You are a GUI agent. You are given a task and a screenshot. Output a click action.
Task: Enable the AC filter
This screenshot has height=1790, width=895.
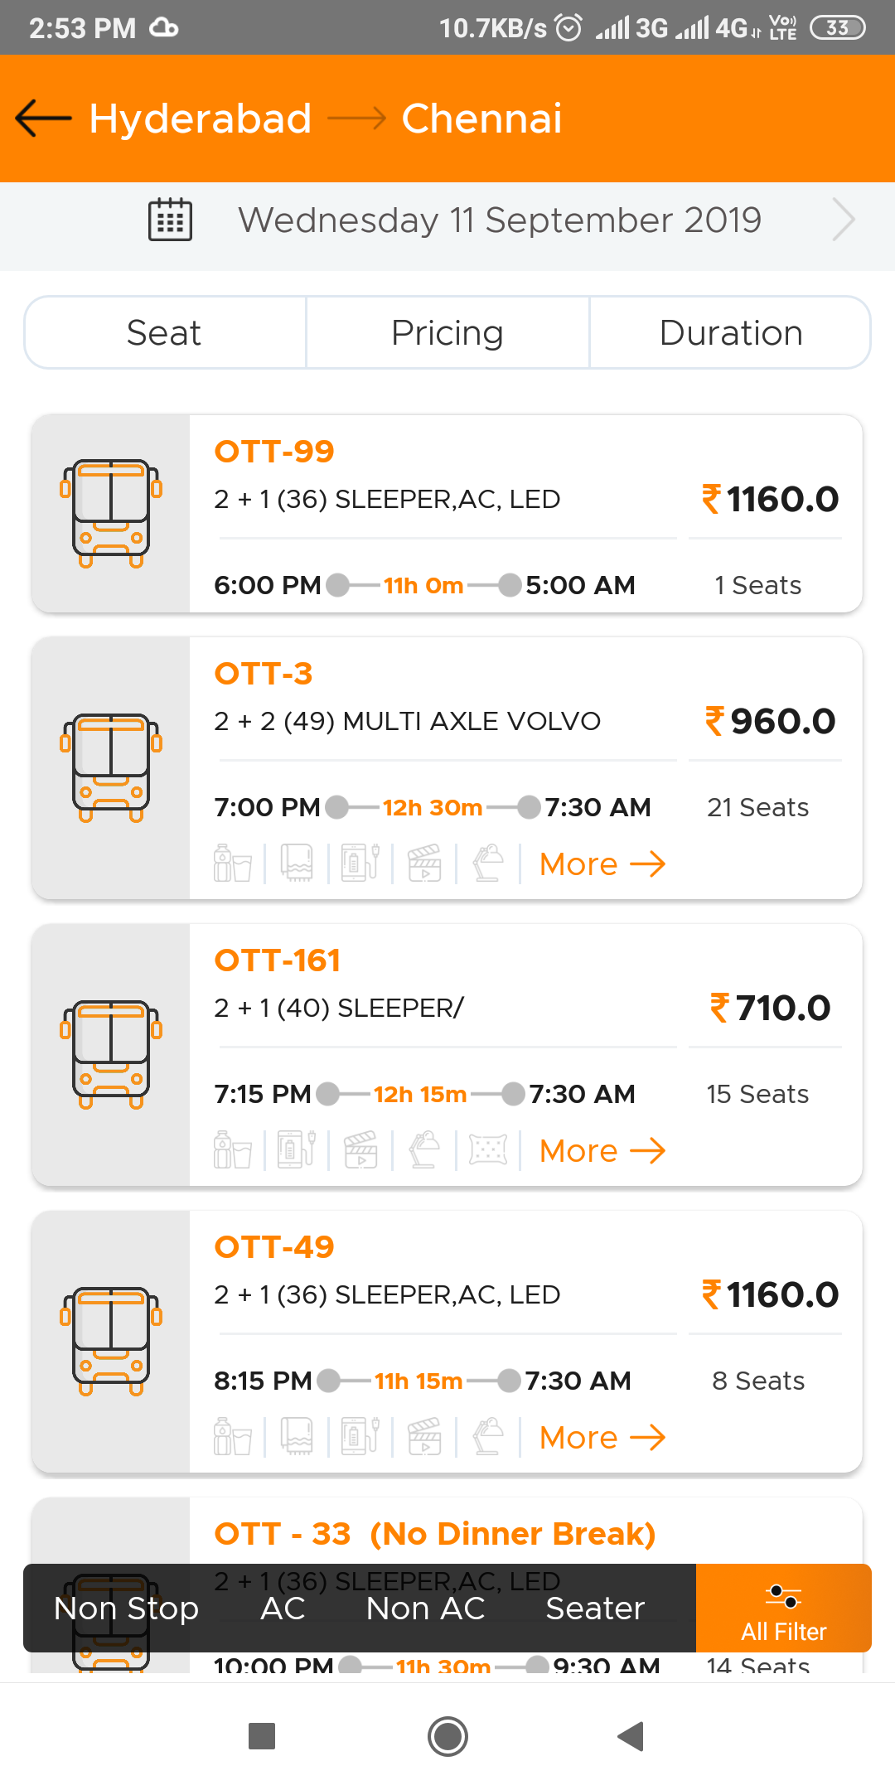[x=283, y=1609]
